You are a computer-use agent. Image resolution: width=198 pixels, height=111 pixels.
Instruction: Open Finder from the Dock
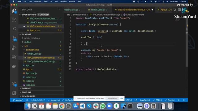pos(28,106)
